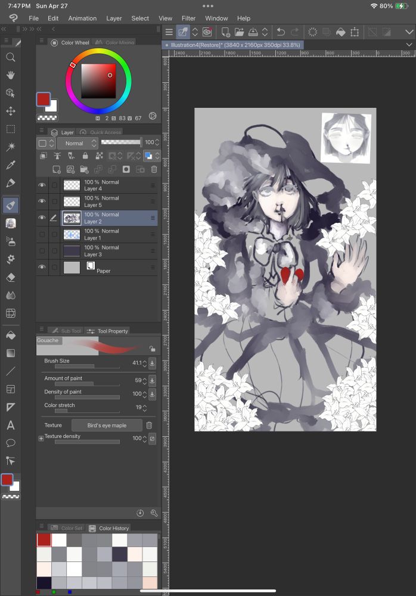The width and height of the screenshot is (416, 596).
Task: Select the Auto select magic wand tool
Action: [11, 147]
